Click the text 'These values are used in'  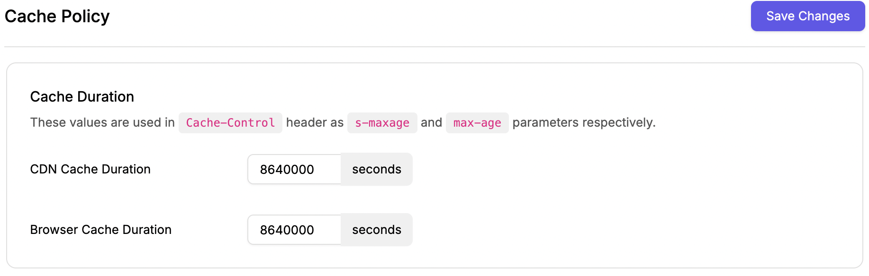103,122
